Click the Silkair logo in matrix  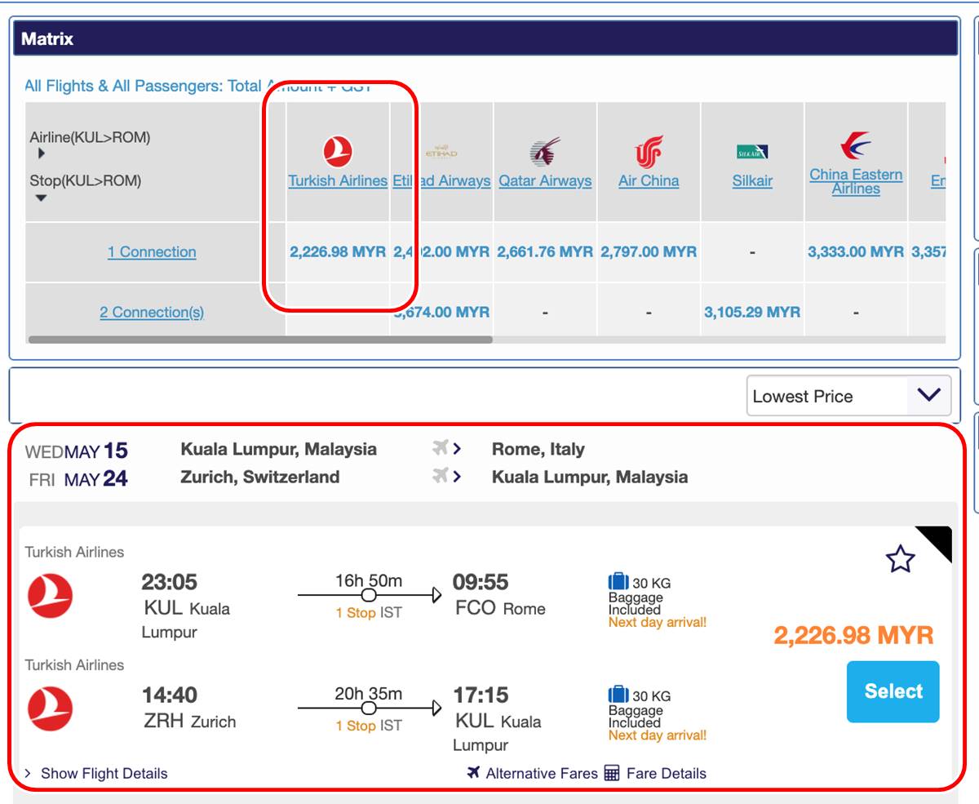pos(752,152)
